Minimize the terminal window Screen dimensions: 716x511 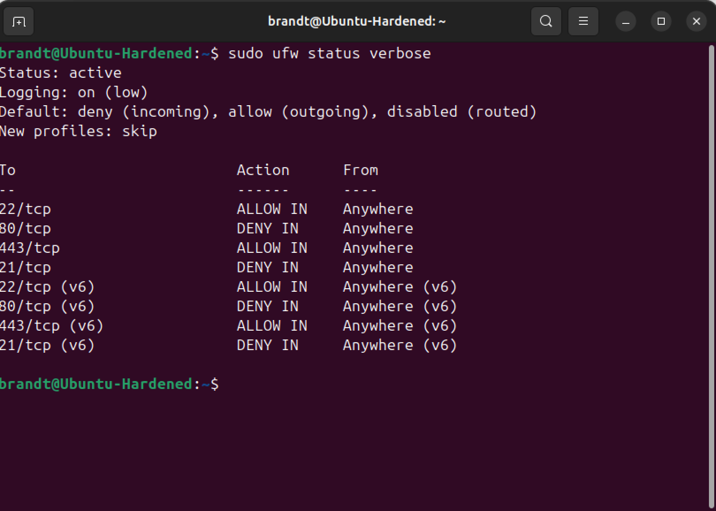625,21
